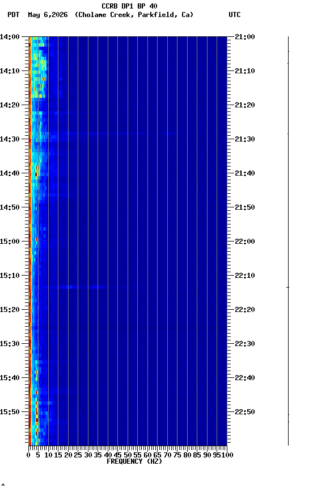Viewport: 313px width, 491px height.
Task: Click the 21:40 UTC time label
Action: [x=245, y=173]
